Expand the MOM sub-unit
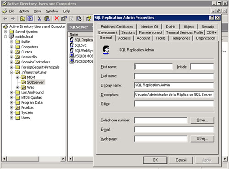Image resolution: width=229 pixels, height=169 pixels. (17, 77)
